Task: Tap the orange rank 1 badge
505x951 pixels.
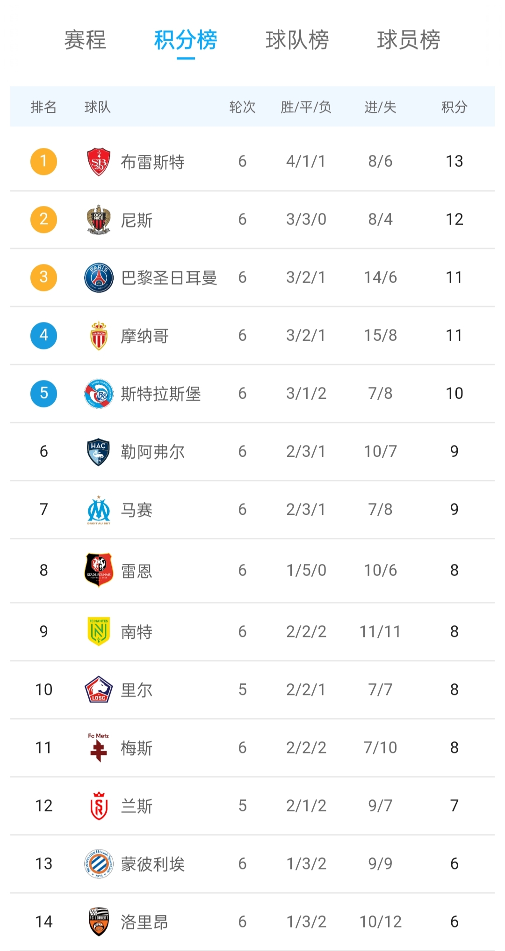Action: (43, 161)
